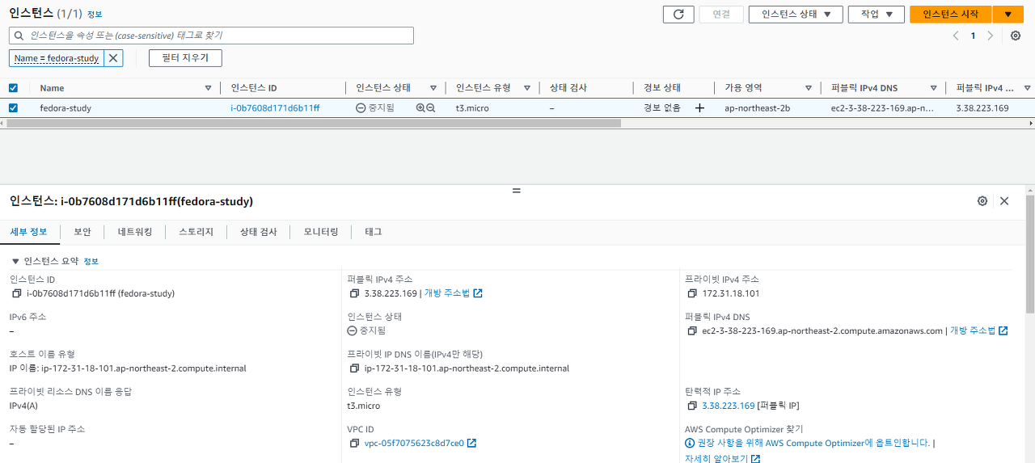Open the 작업 actions dropdown
The width and height of the screenshot is (1035, 463).
(x=876, y=14)
